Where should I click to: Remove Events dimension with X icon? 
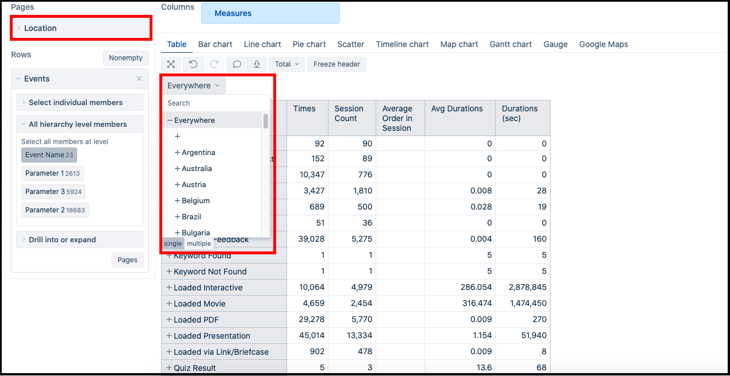click(139, 79)
